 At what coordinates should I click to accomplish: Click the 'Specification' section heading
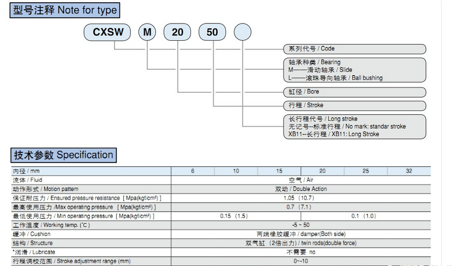tap(63, 156)
